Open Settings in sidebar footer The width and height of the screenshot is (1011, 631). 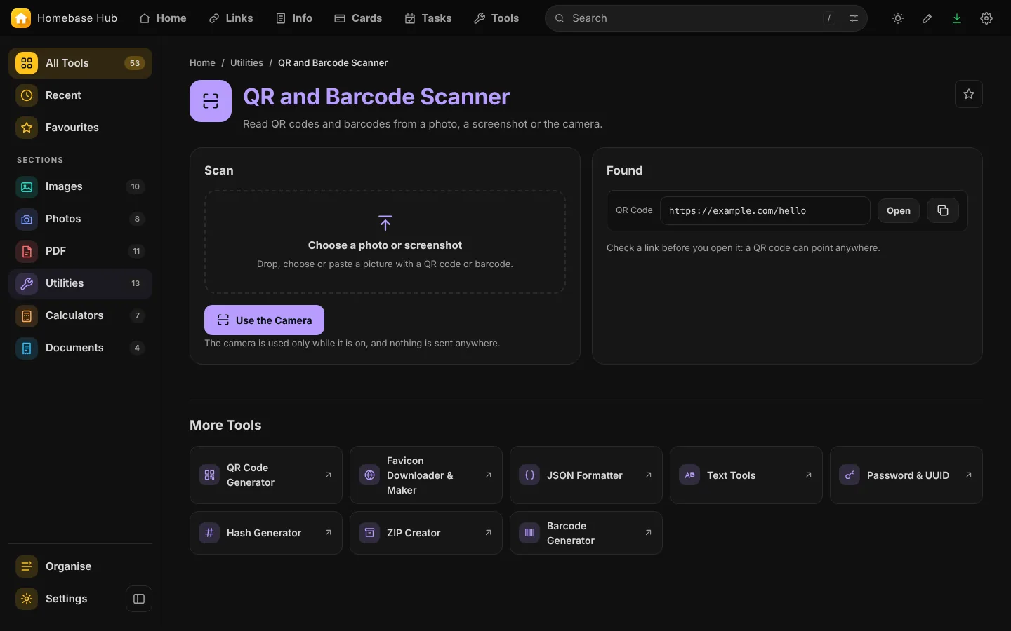point(65,599)
